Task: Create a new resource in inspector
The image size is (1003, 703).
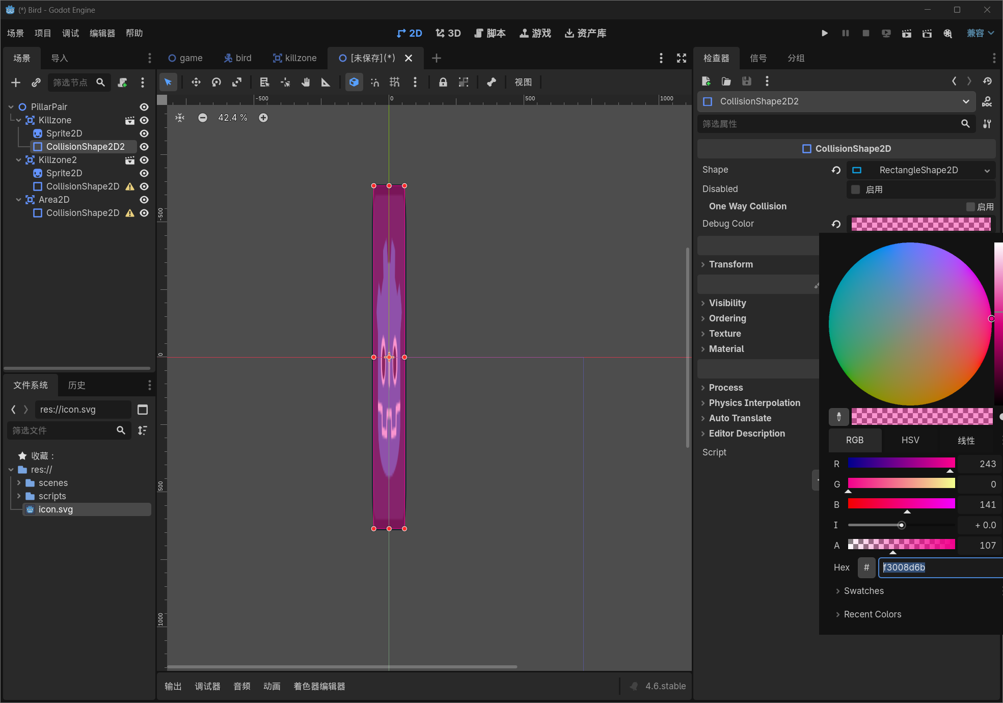Action: [x=706, y=81]
